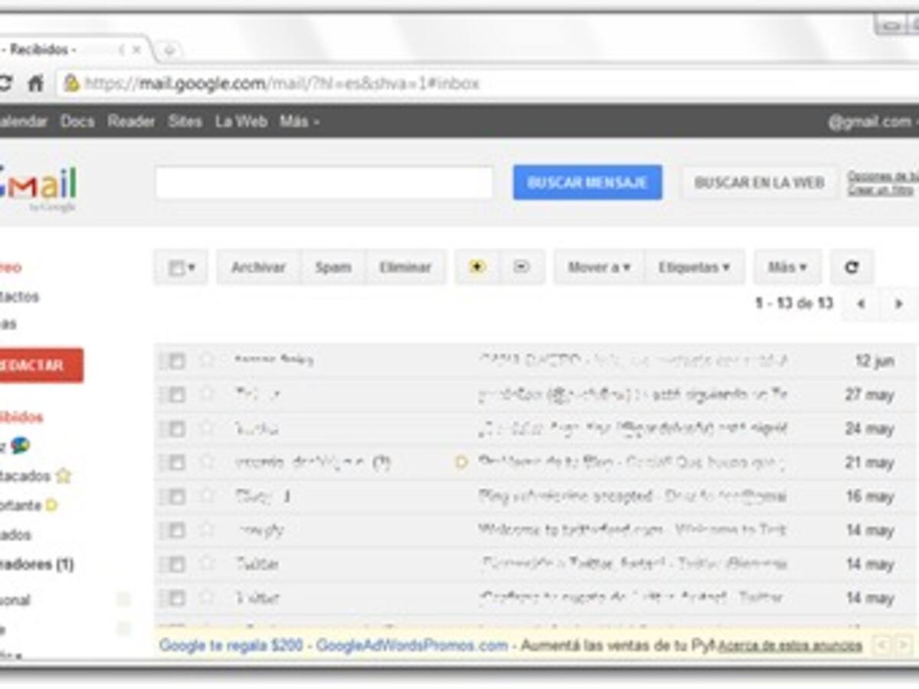This screenshot has height=689, width=919.
Task: Click the padlock icon in address bar
Action: pos(71,83)
